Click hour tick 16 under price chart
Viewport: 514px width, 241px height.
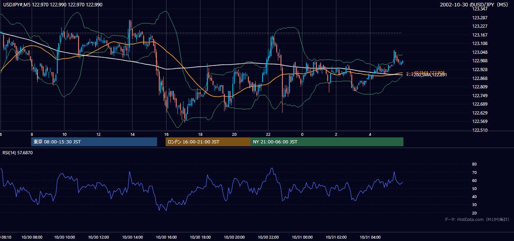(x=166, y=135)
